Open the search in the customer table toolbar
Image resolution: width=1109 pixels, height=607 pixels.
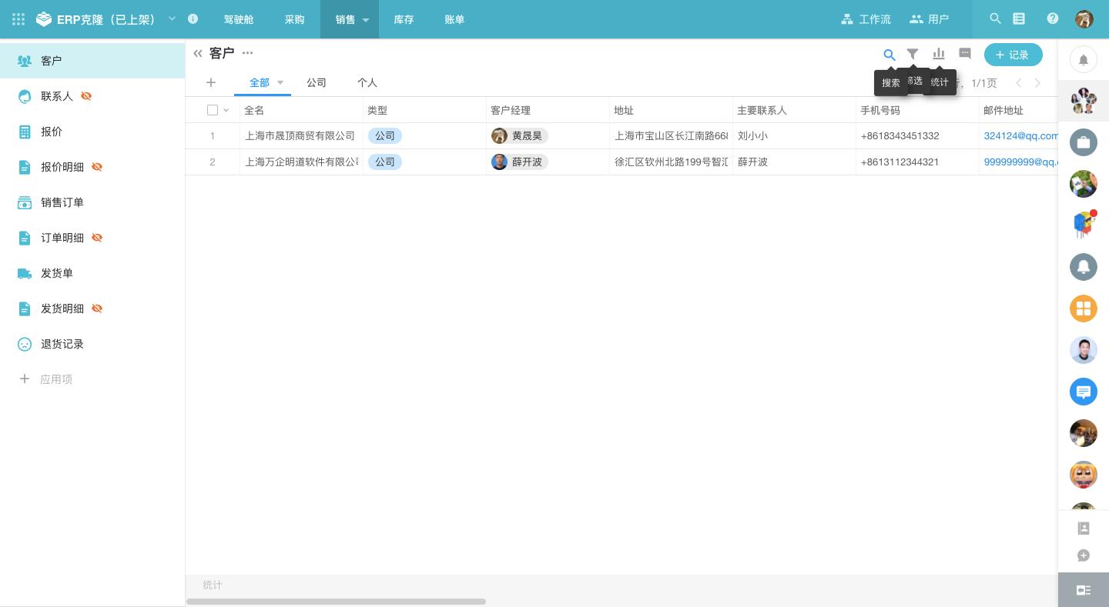890,55
